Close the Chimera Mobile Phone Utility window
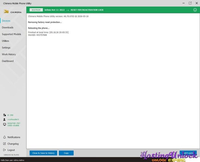This screenshot has width=200, height=162. click(196, 3)
